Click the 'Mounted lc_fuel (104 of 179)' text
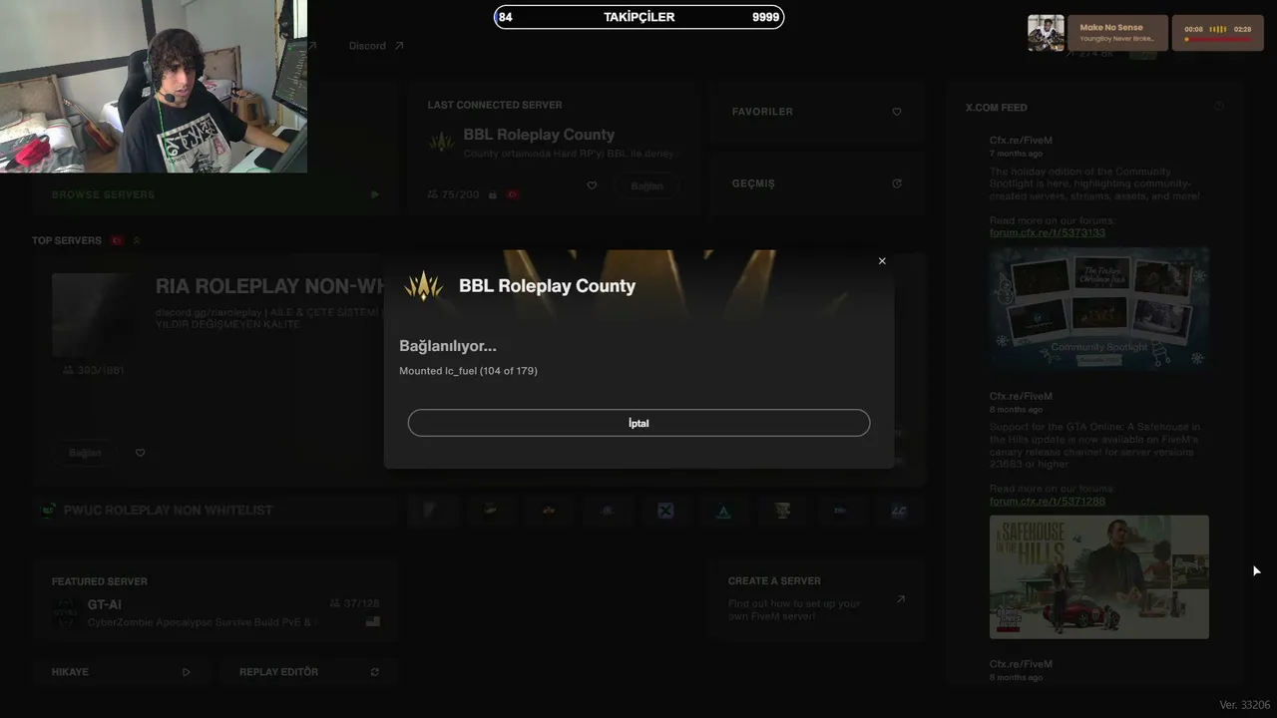Screen dimensions: 1277x718 (x=468, y=371)
